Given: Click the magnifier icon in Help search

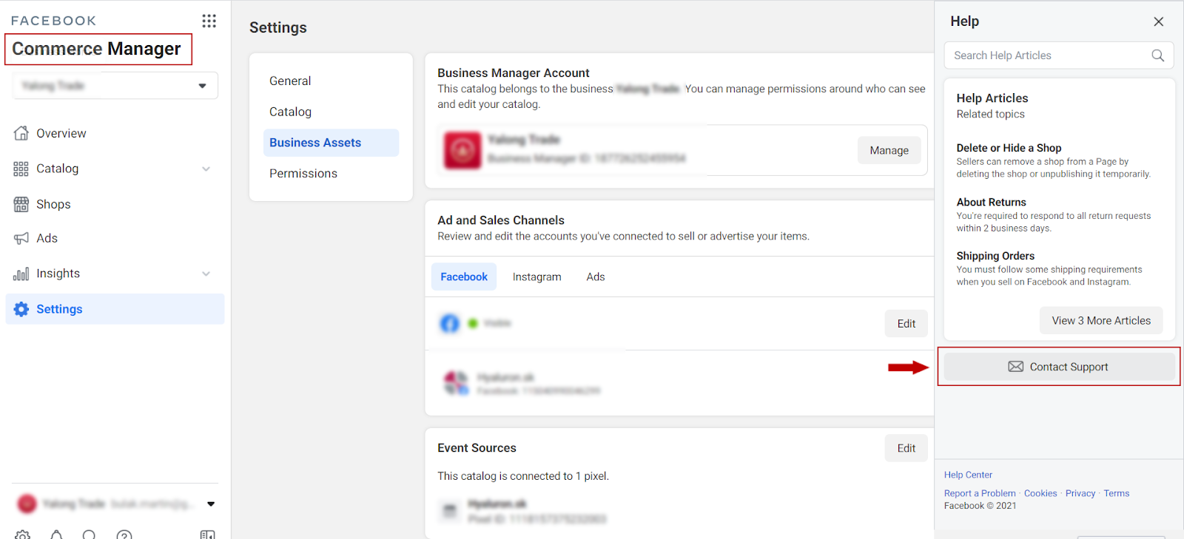Looking at the screenshot, I should click(1157, 55).
